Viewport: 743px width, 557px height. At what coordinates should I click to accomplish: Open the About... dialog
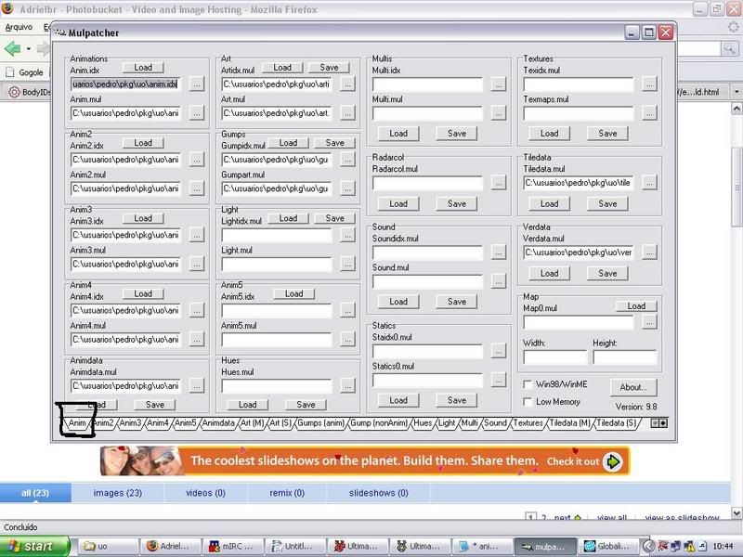coord(633,387)
